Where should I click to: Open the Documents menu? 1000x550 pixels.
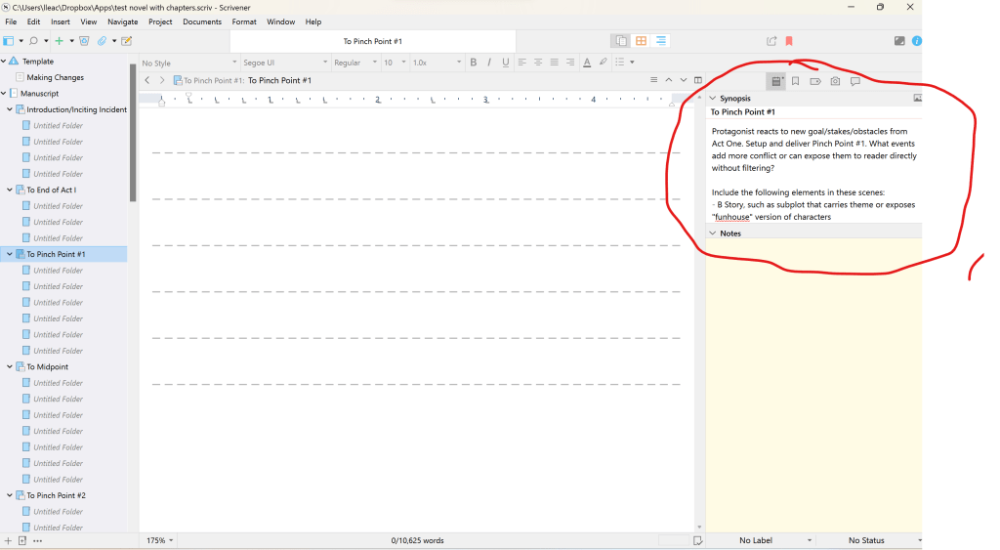(x=202, y=21)
